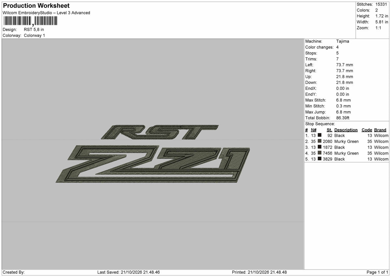Click the N# column header
The width and height of the screenshot is (391, 277).
313,130
